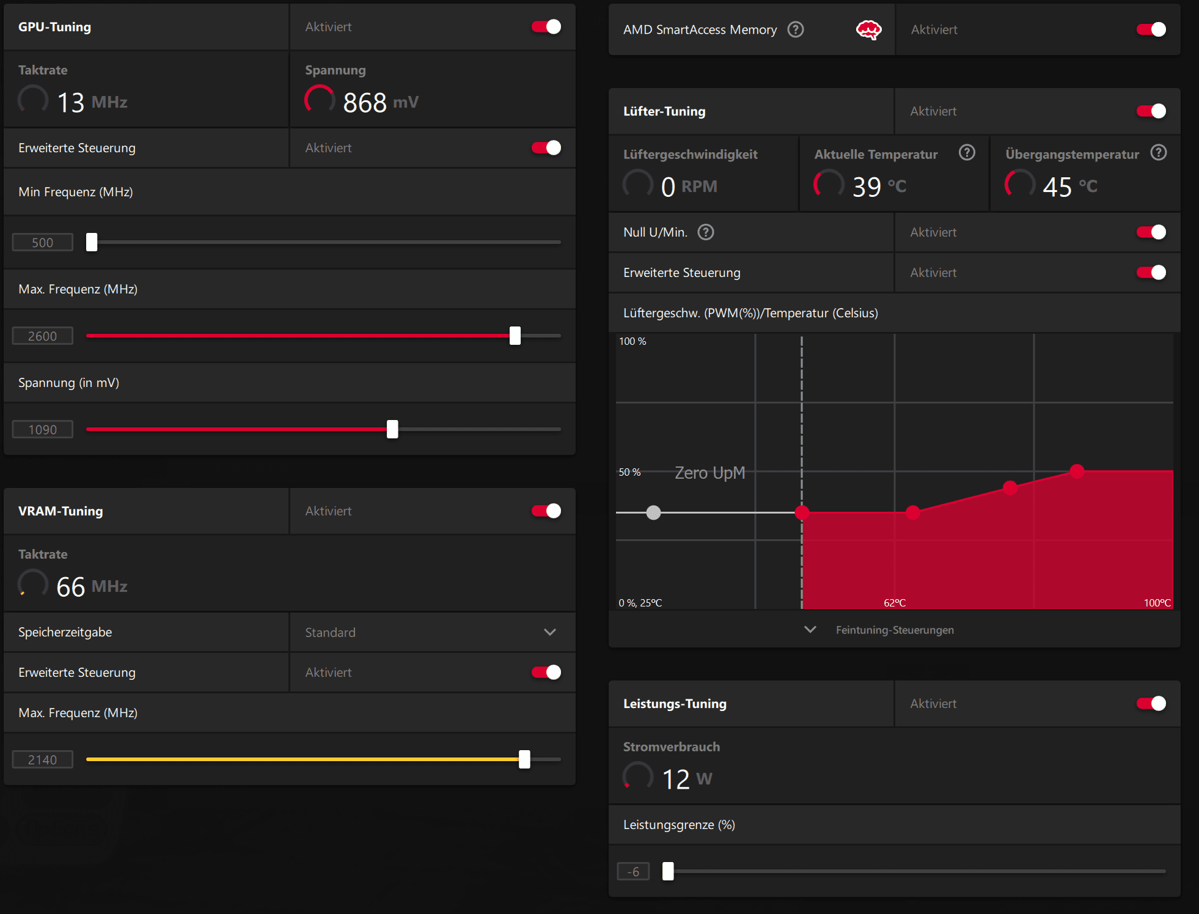Click the Spannung (in mV) slider handle
The width and height of the screenshot is (1199, 914).
[x=392, y=429]
